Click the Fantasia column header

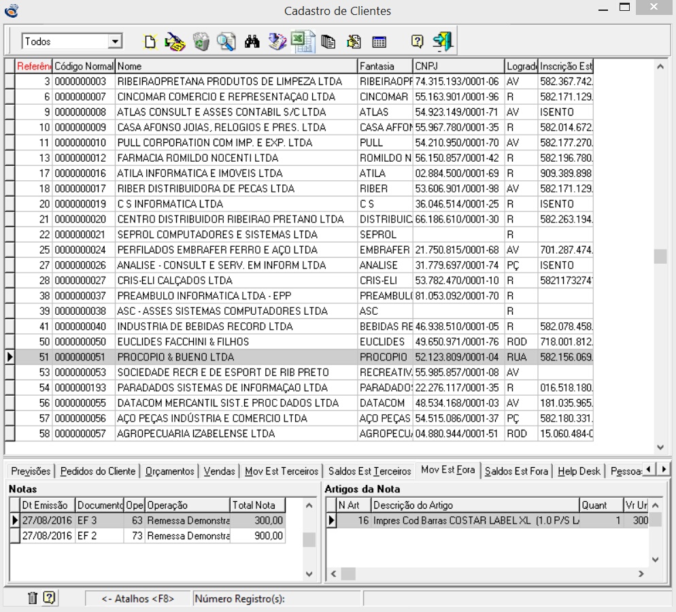(385, 66)
